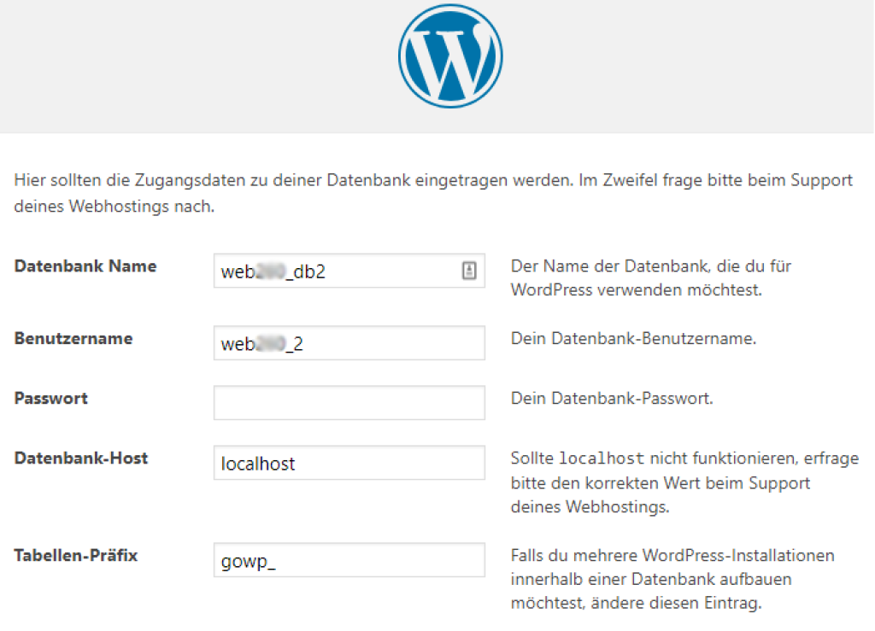Screen dimensions: 875x631
Task: Select the empty Passwort input field
Action: click(349, 403)
